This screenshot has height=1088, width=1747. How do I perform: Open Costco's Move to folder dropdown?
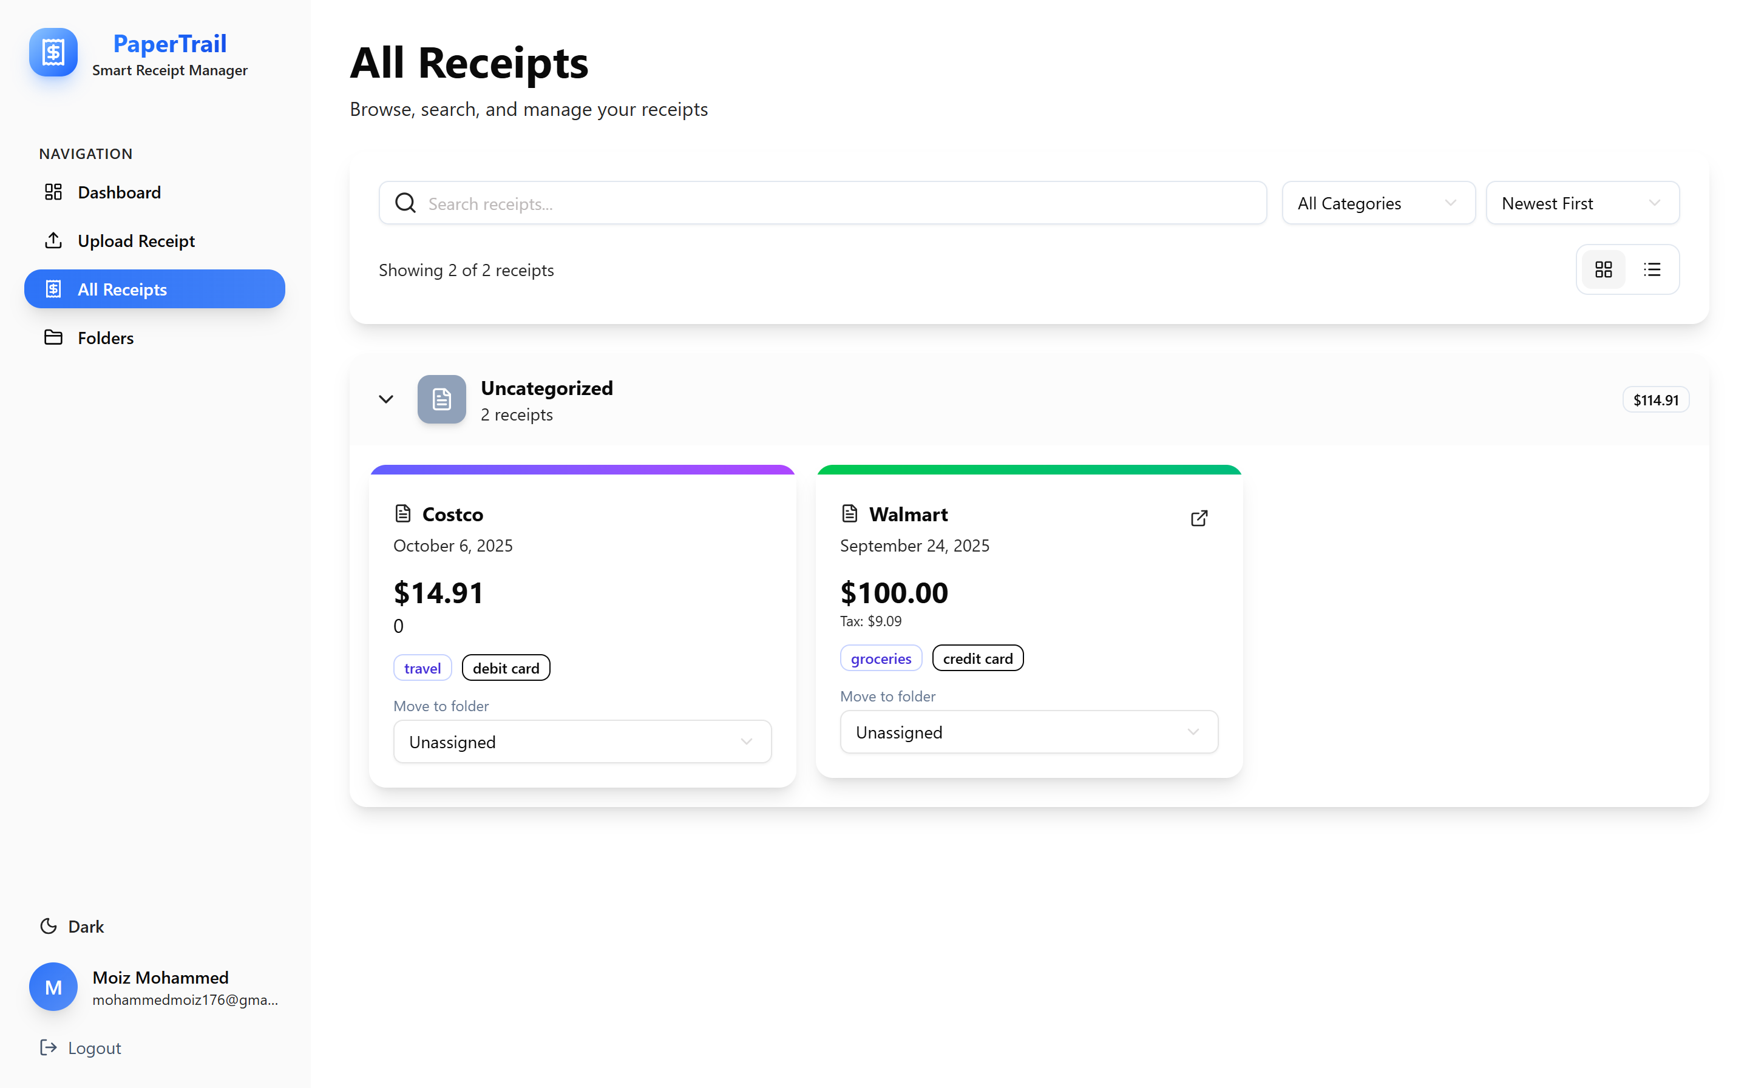tap(582, 742)
